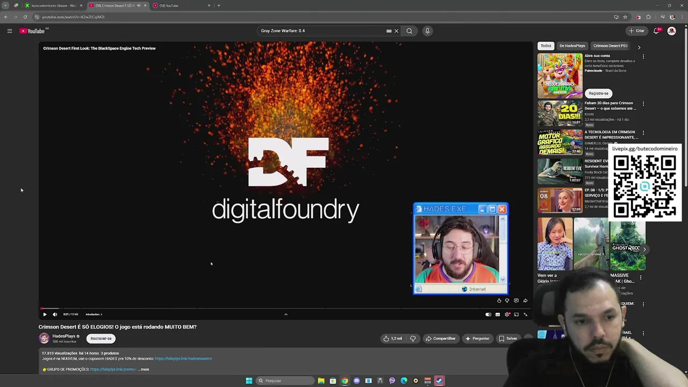688x387 pixels.
Task: Open Discord from the taskbar
Action: pyautogui.click(x=356, y=381)
